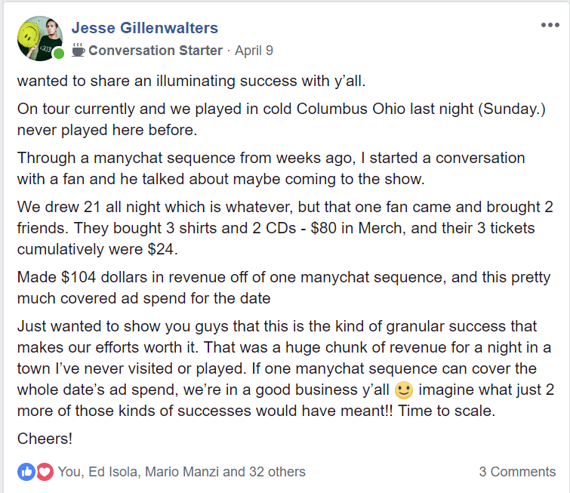Open the three-dot post options menu
Viewport: 570px width, 493px height.
550,25
